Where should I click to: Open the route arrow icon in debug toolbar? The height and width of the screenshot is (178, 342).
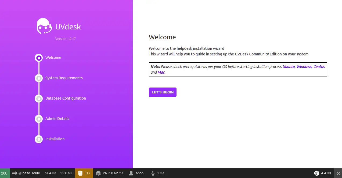[x=15, y=173]
